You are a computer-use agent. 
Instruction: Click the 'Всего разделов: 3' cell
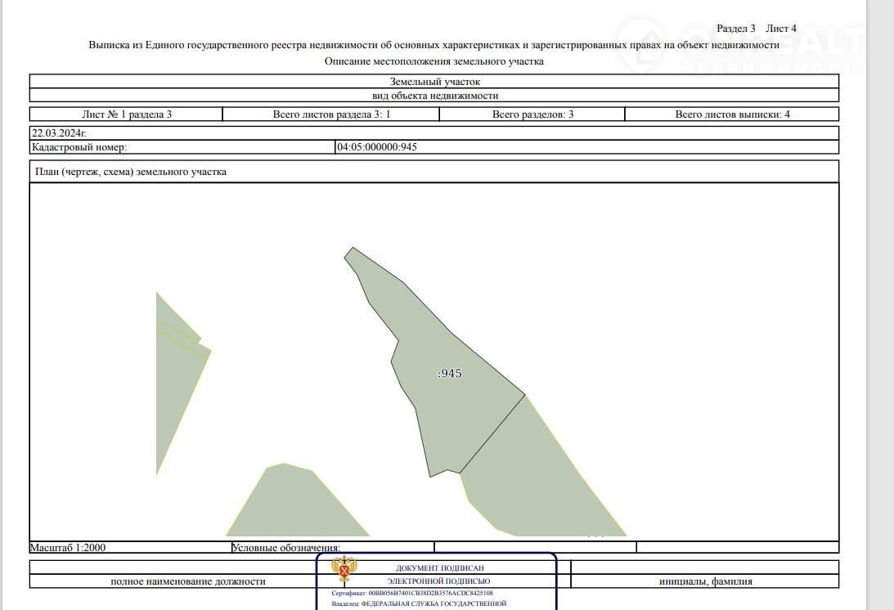(532, 114)
